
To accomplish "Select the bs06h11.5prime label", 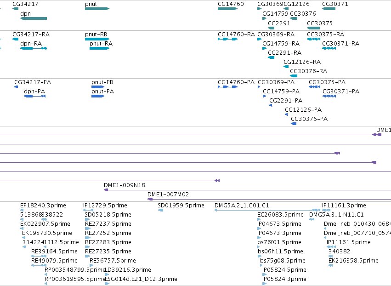I will [x=281, y=252].
